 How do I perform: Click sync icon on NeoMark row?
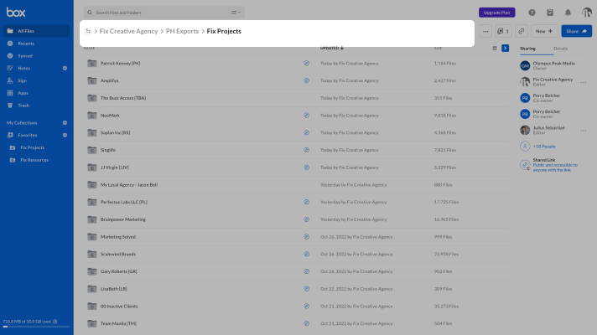(307, 116)
